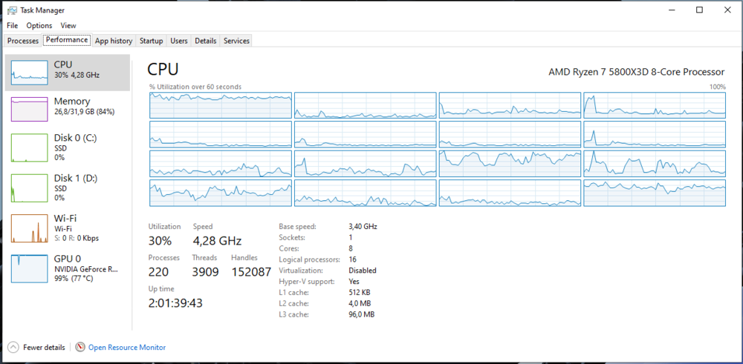Image resolution: width=743 pixels, height=364 pixels.
Task: Select the Memory usage graph icon
Action: [29, 110]
